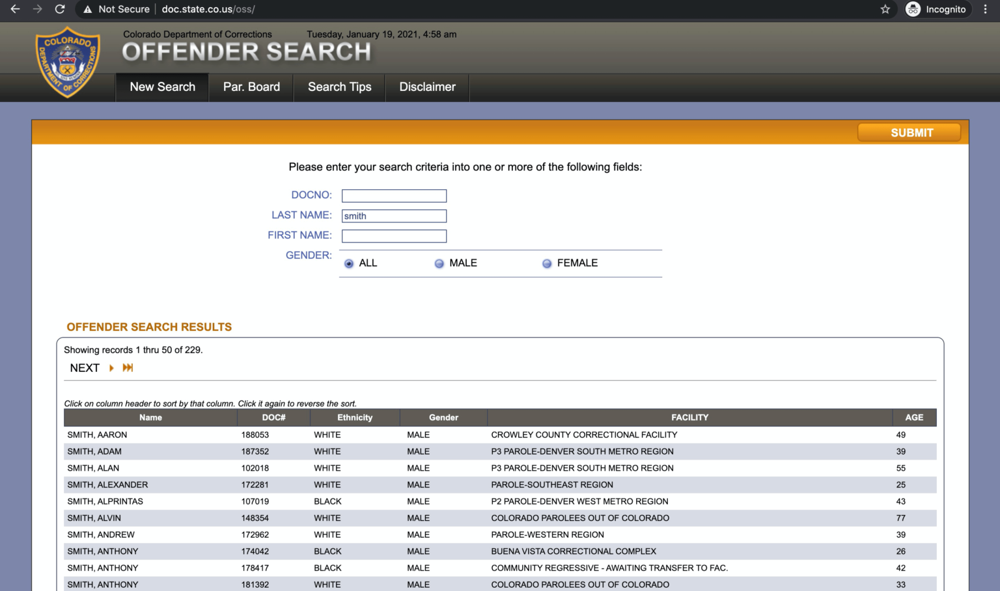
Task: Sort results by AGE column header
Action: [914, 417]
